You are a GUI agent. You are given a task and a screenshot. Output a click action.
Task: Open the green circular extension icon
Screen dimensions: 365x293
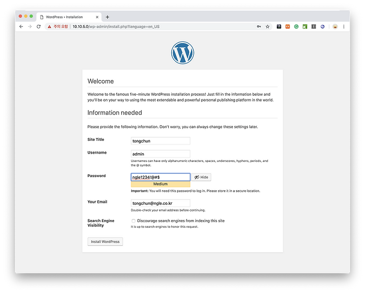(x=296, y=26)
